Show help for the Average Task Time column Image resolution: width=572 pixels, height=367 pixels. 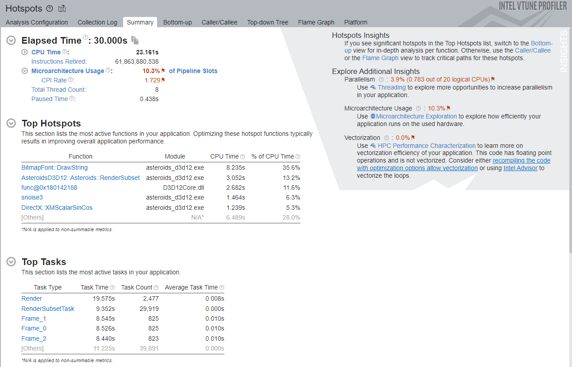[x=222, y=287]
